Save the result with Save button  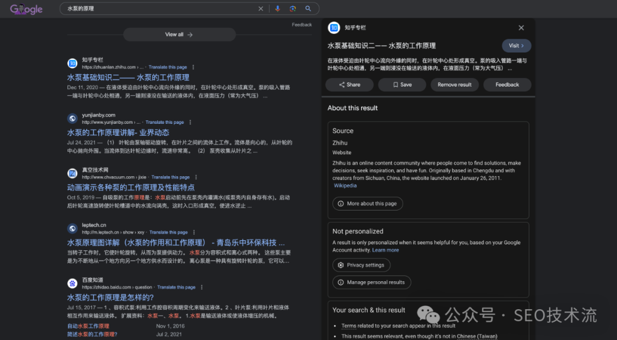click(x=402, y=84)
